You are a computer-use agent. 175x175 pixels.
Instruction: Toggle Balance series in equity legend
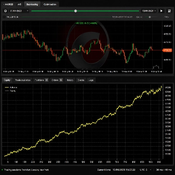pyautogui.click(x=11, y=87)
